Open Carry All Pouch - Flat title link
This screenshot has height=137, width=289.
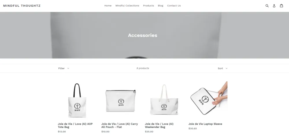click(x=119, y=125)
